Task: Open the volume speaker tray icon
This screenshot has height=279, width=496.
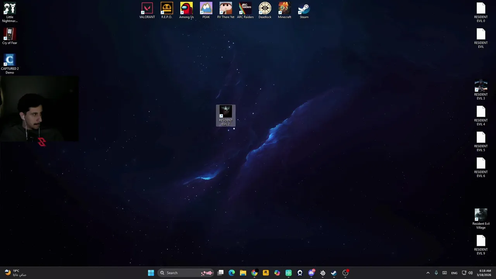Action: pos(470,273)
